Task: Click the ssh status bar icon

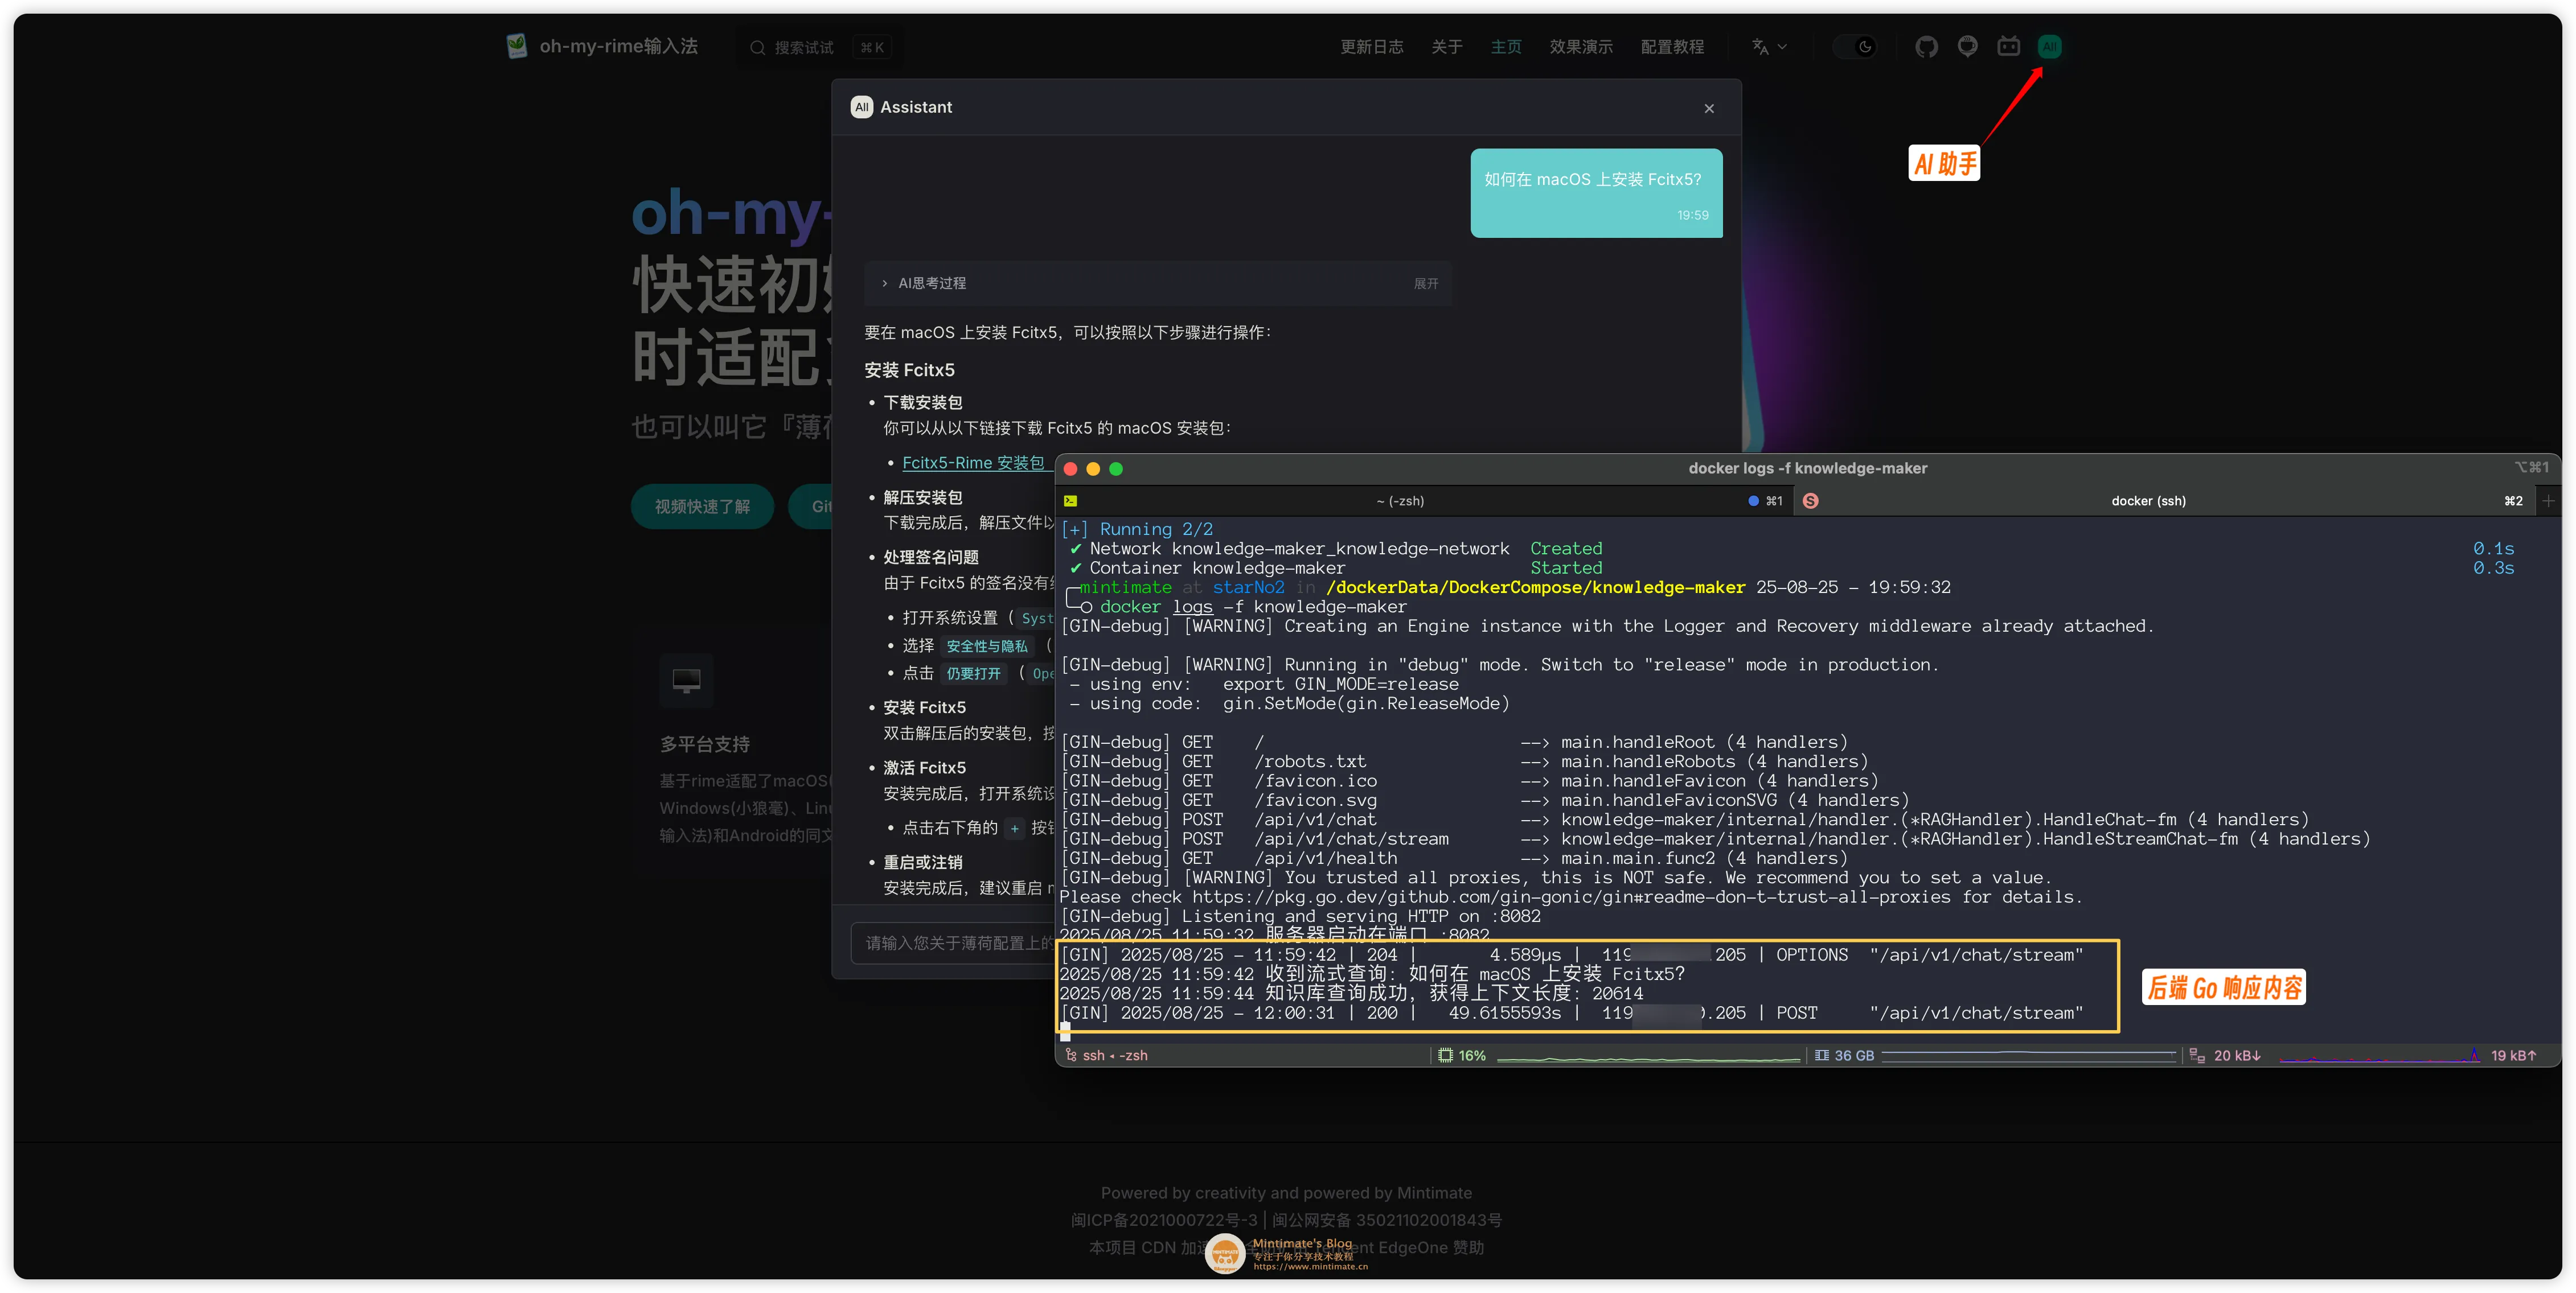Action: (1071, 1054)
